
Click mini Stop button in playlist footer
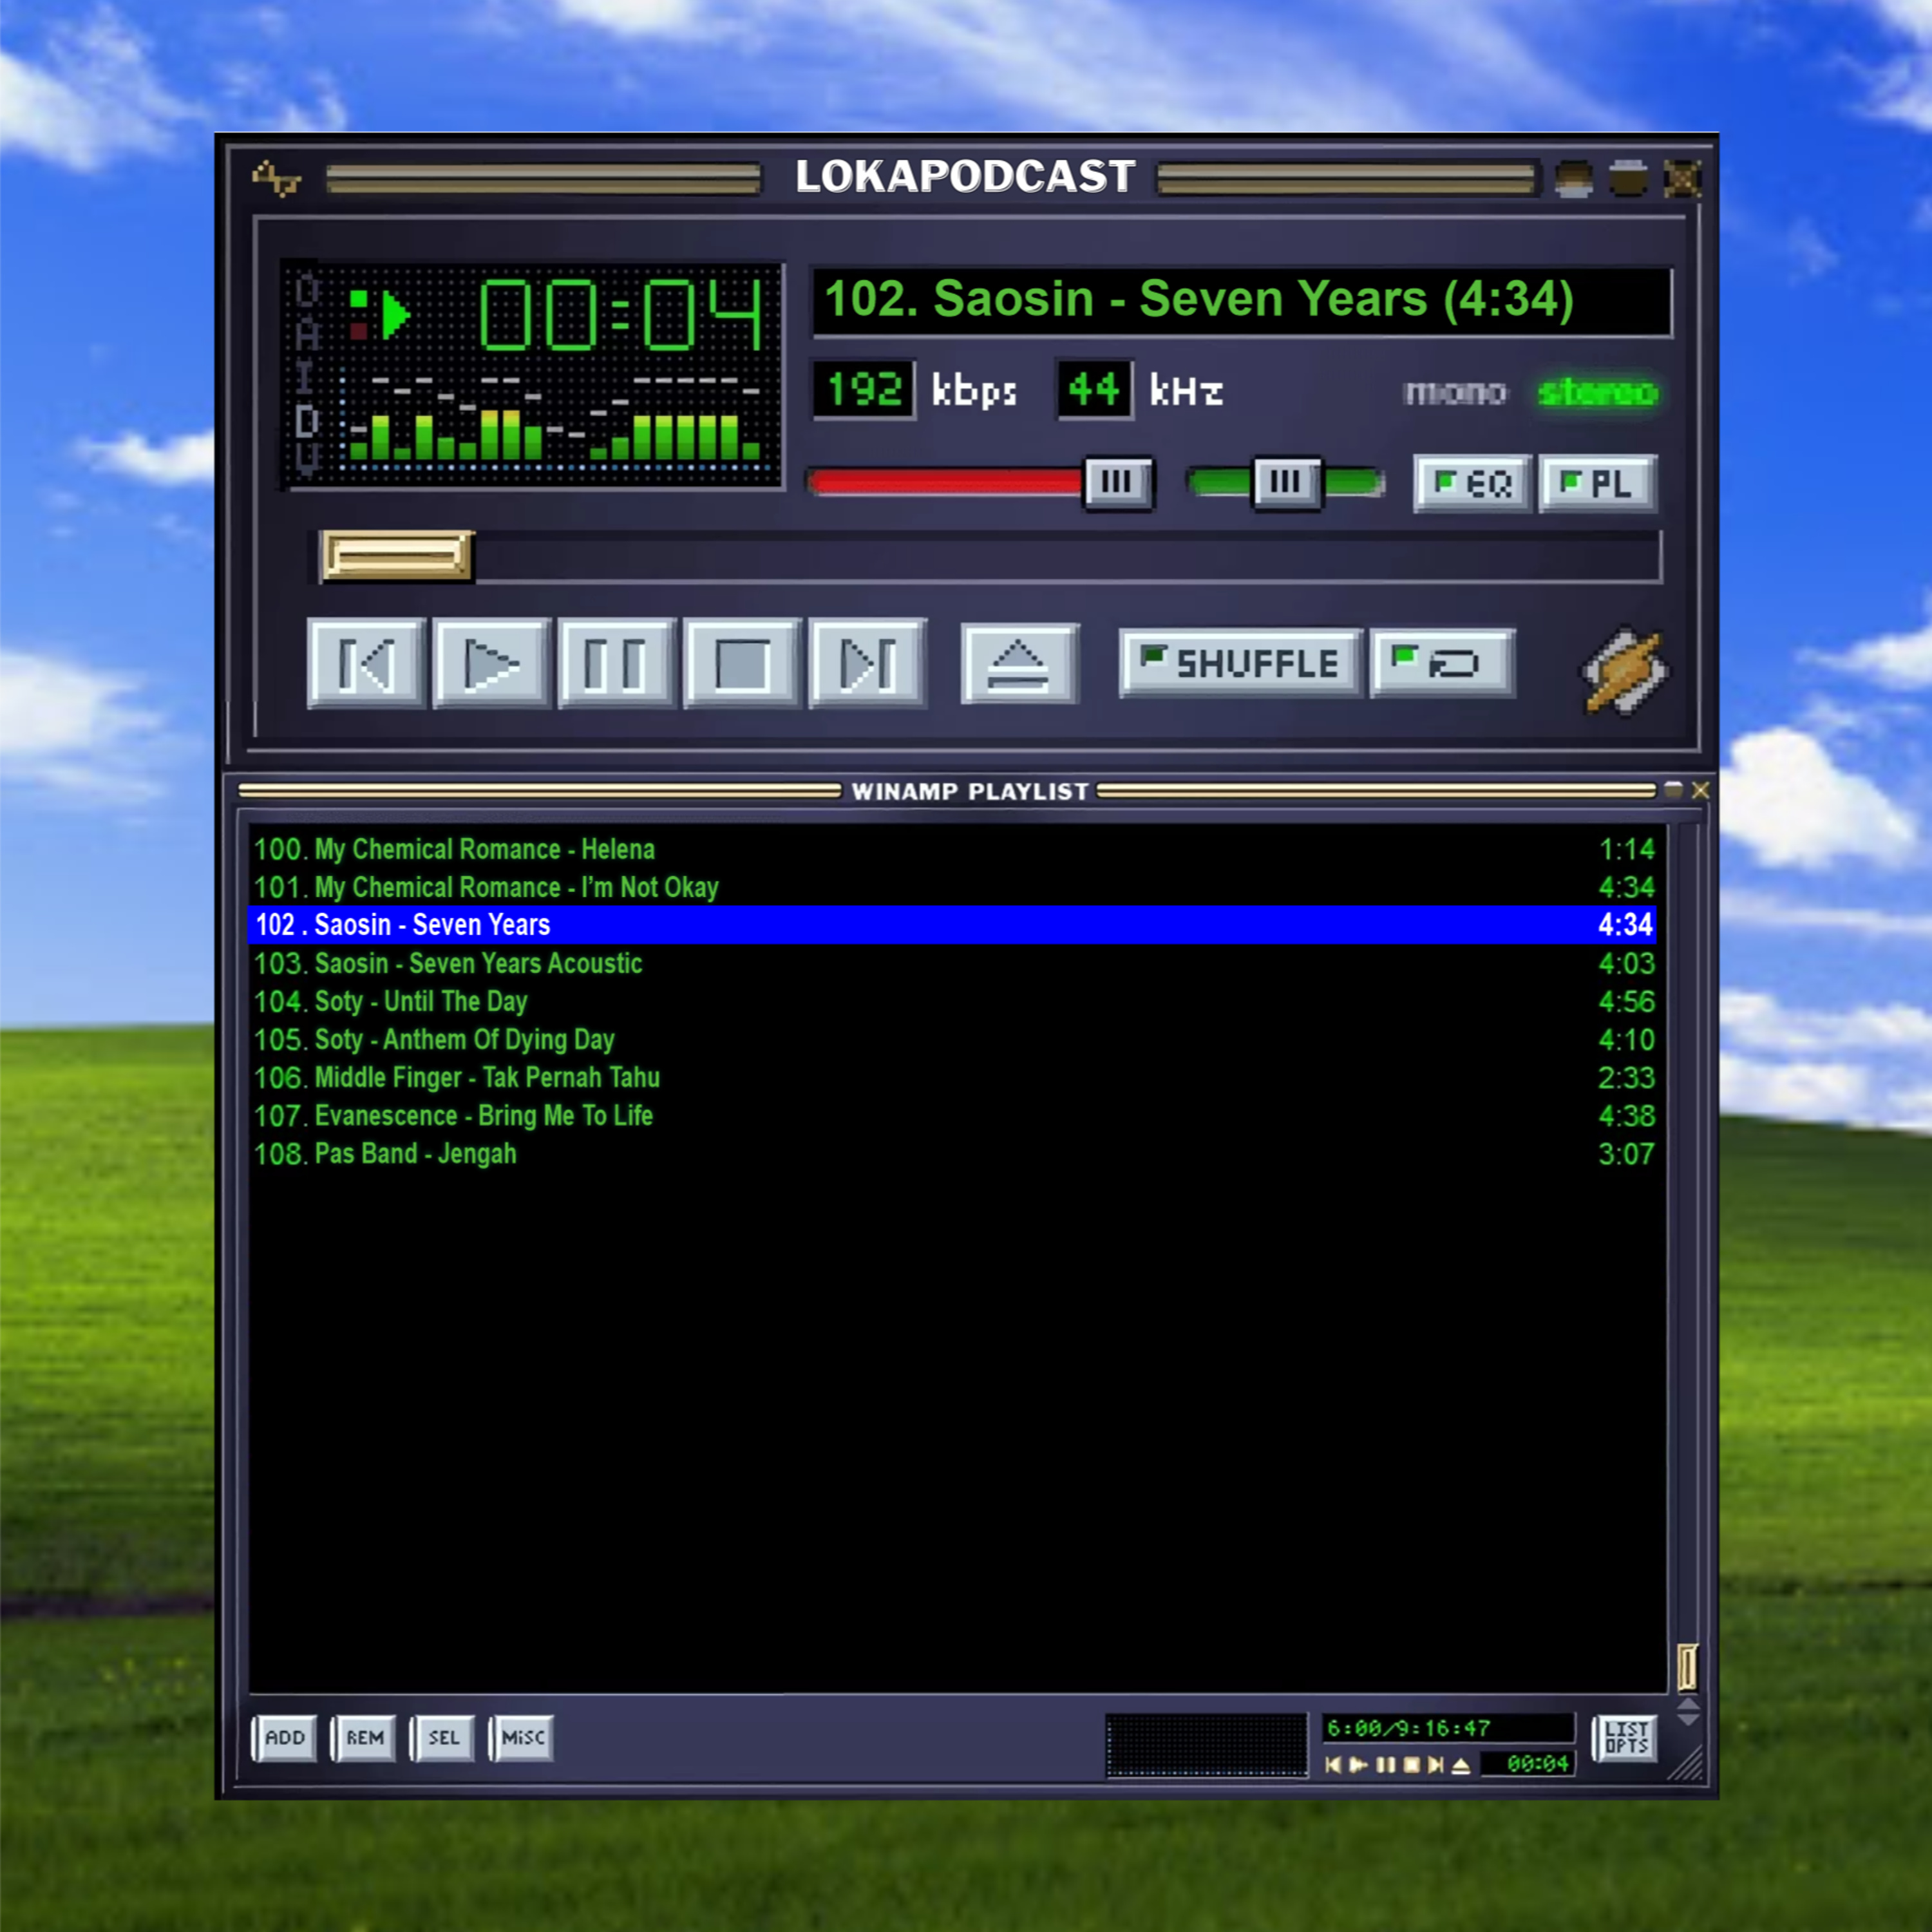coord(1411,1765)
